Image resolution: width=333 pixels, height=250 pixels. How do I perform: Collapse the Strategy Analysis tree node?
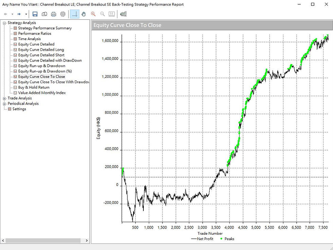pos(4,23)
